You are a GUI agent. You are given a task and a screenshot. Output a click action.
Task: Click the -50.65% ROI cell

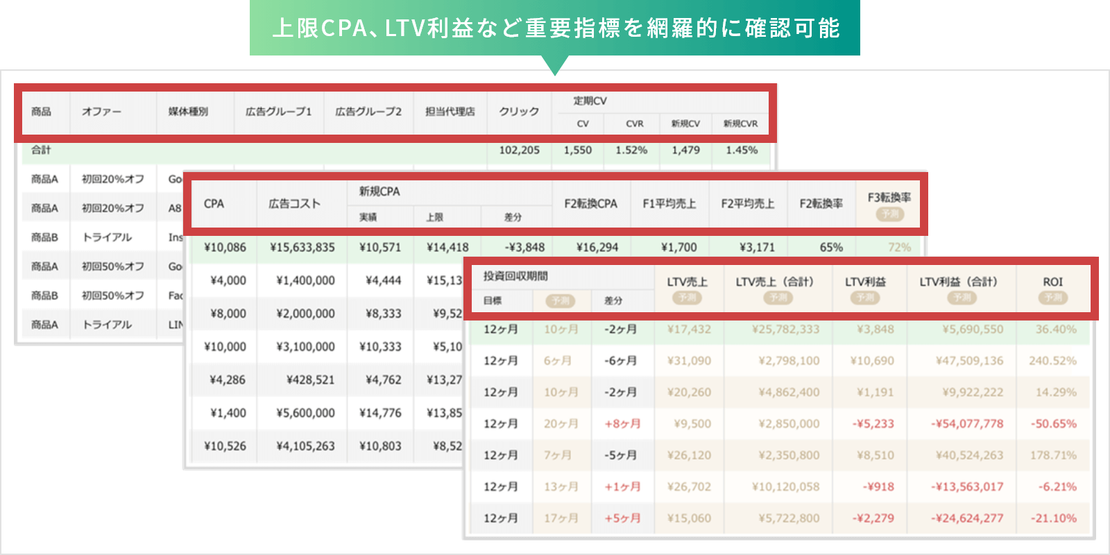pyautogui.click(x=1053, y=424)
